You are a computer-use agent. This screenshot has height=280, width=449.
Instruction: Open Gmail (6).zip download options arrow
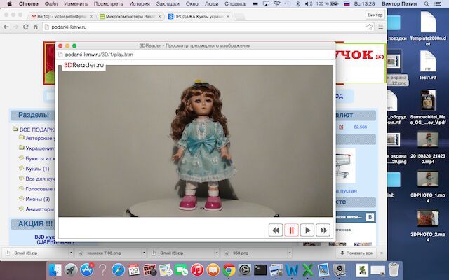click(70, 253)
